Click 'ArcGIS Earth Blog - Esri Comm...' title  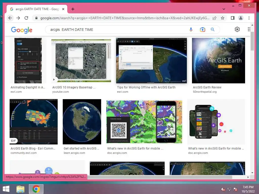click(x=33, y=149)
